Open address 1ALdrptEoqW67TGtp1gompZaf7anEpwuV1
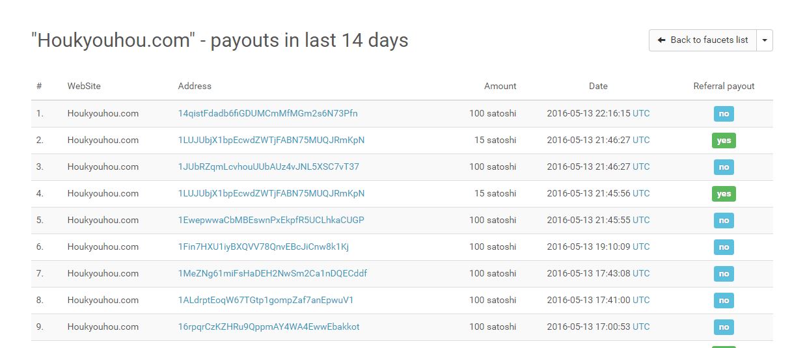Image resolution: width=805 pixels, height=348 pixels. (x=266, y=300)
